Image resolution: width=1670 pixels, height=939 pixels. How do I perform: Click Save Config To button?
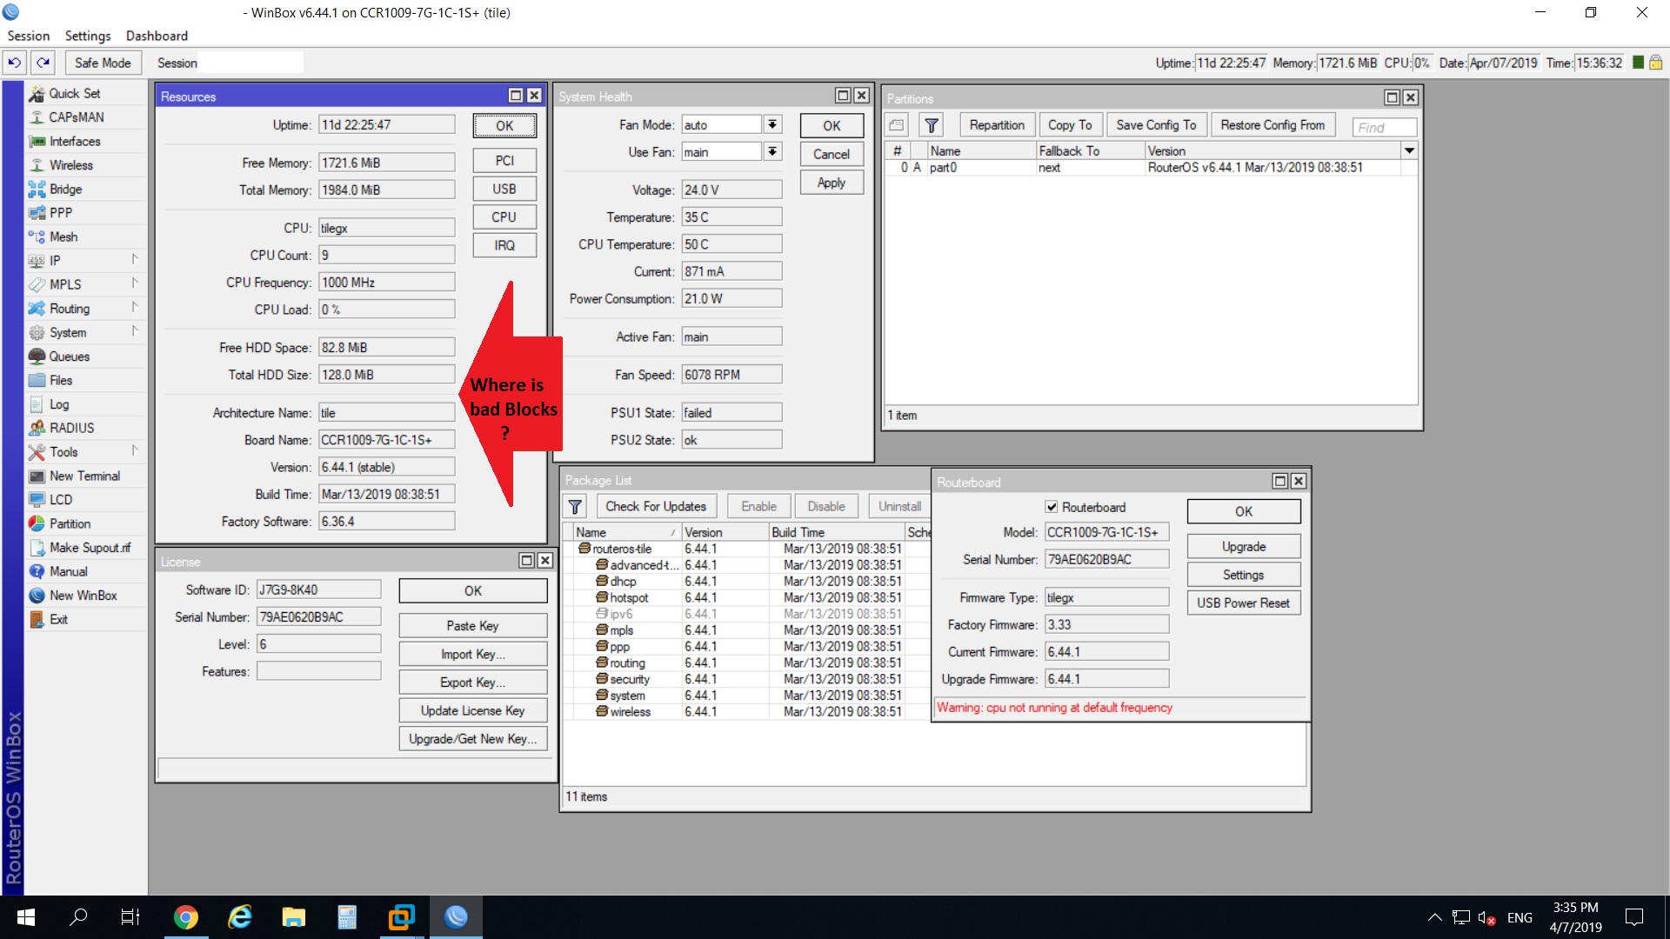[1156, 125]
